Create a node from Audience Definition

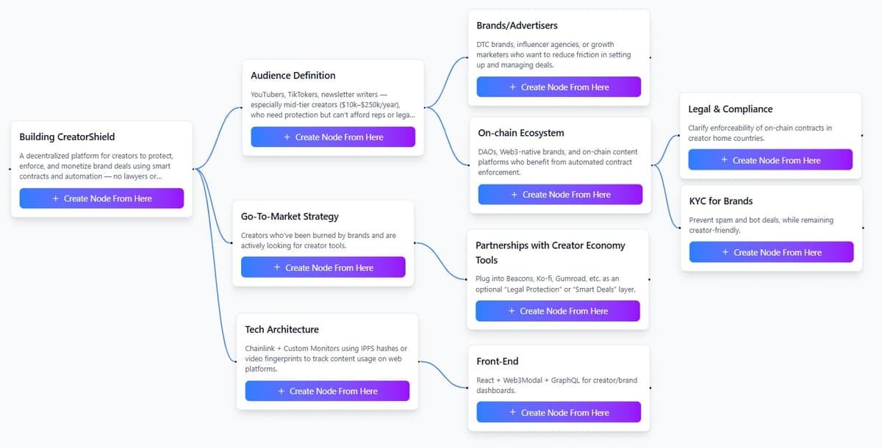(333, 137)
